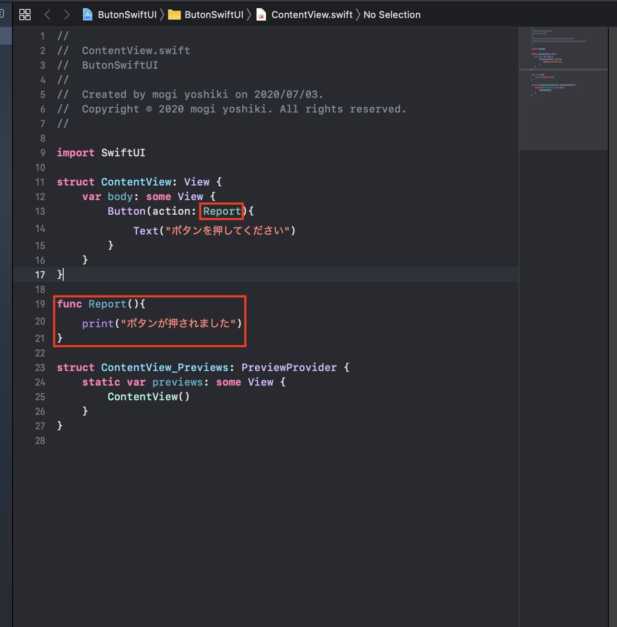This screenshot has width=617, height=627.
Task: Click 'ContentView' in the struct declaration
Action: [x=136, y=182]
